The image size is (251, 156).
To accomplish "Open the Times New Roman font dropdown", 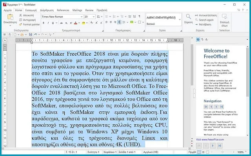I will point(82,16).
